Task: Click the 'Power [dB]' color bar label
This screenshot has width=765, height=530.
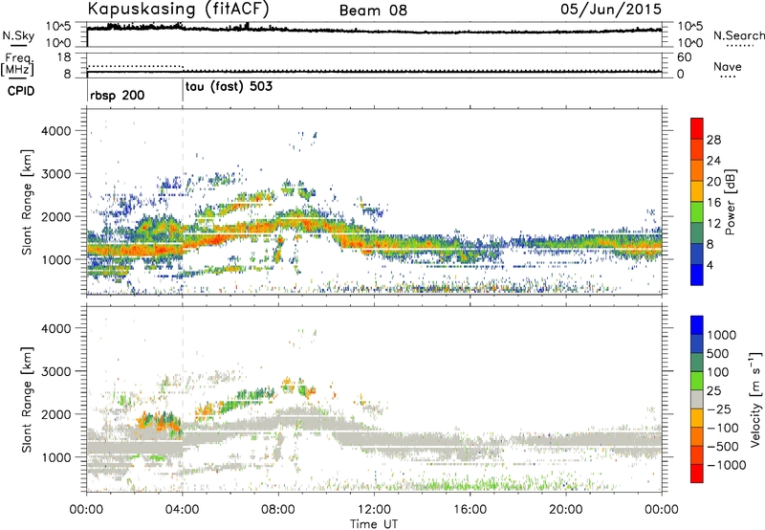Action: [731, 202]
